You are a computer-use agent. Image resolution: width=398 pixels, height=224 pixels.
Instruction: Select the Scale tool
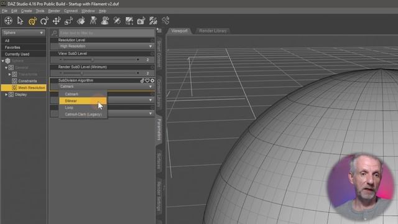click(68, 21)
